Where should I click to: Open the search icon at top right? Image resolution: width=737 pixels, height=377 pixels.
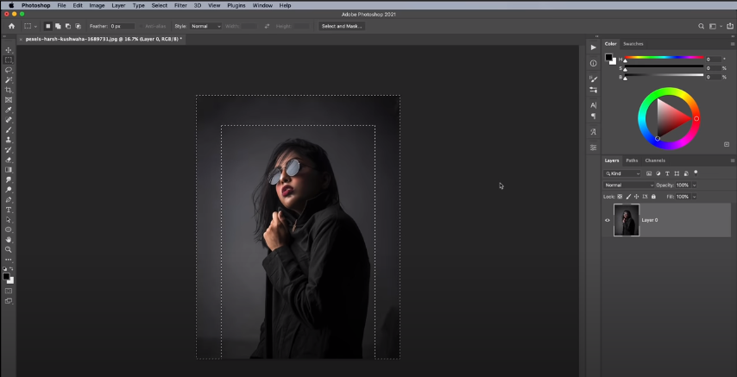(x=702, y=26)
